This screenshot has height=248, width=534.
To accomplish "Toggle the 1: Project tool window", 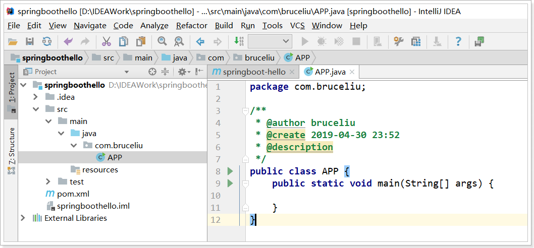I will tap(11, 92).
